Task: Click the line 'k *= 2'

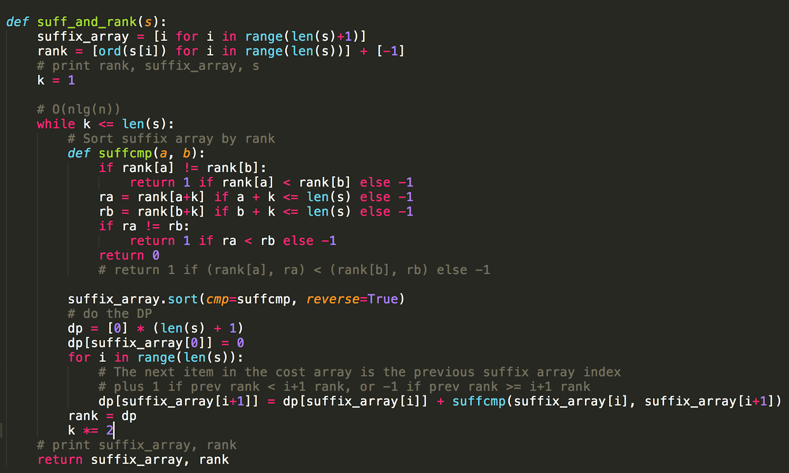Action: coord(91,431)
